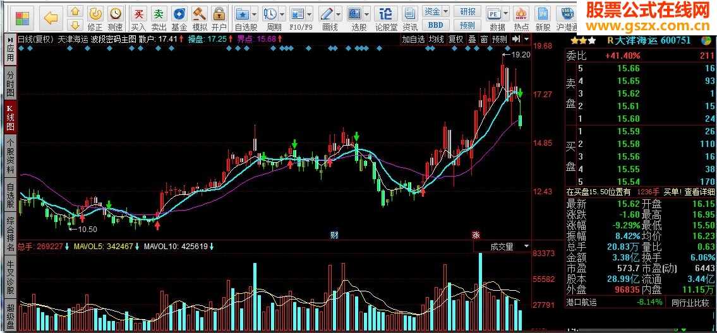
Task: Click the jump-to-end arrow icon in chart header
Action: [x=515, y=39]
